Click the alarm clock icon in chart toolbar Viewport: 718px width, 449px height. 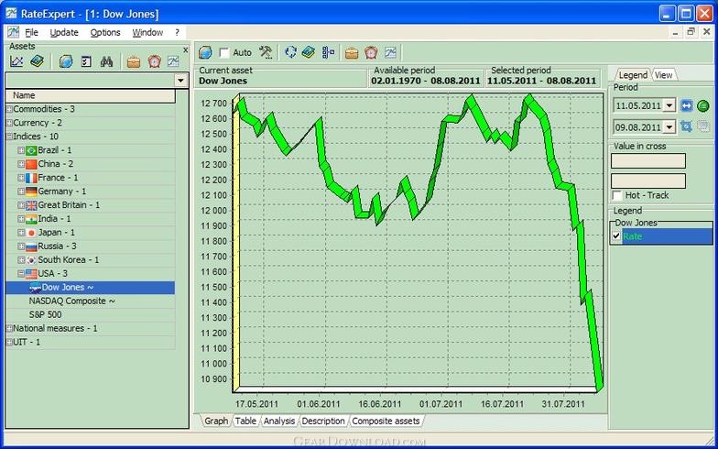(371, 52)
